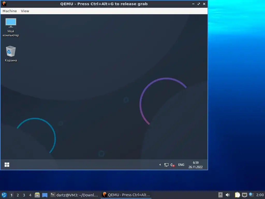The image size is (265, 199).
Task: Switch to workspace 2
Action: click(x=18, y=195)
